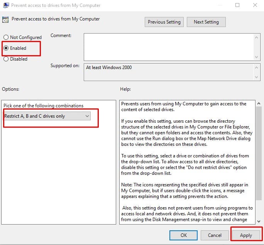Click the Help pane scroll down arrow
This screenshot has width=264, height=245.
[x=259, y=221]
